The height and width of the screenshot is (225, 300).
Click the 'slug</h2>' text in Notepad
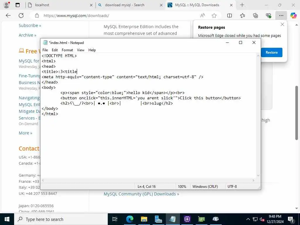click(x=162, y=103)
